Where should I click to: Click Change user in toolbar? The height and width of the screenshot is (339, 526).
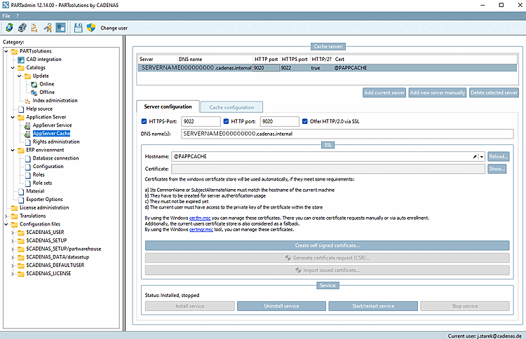click(114, 28)
